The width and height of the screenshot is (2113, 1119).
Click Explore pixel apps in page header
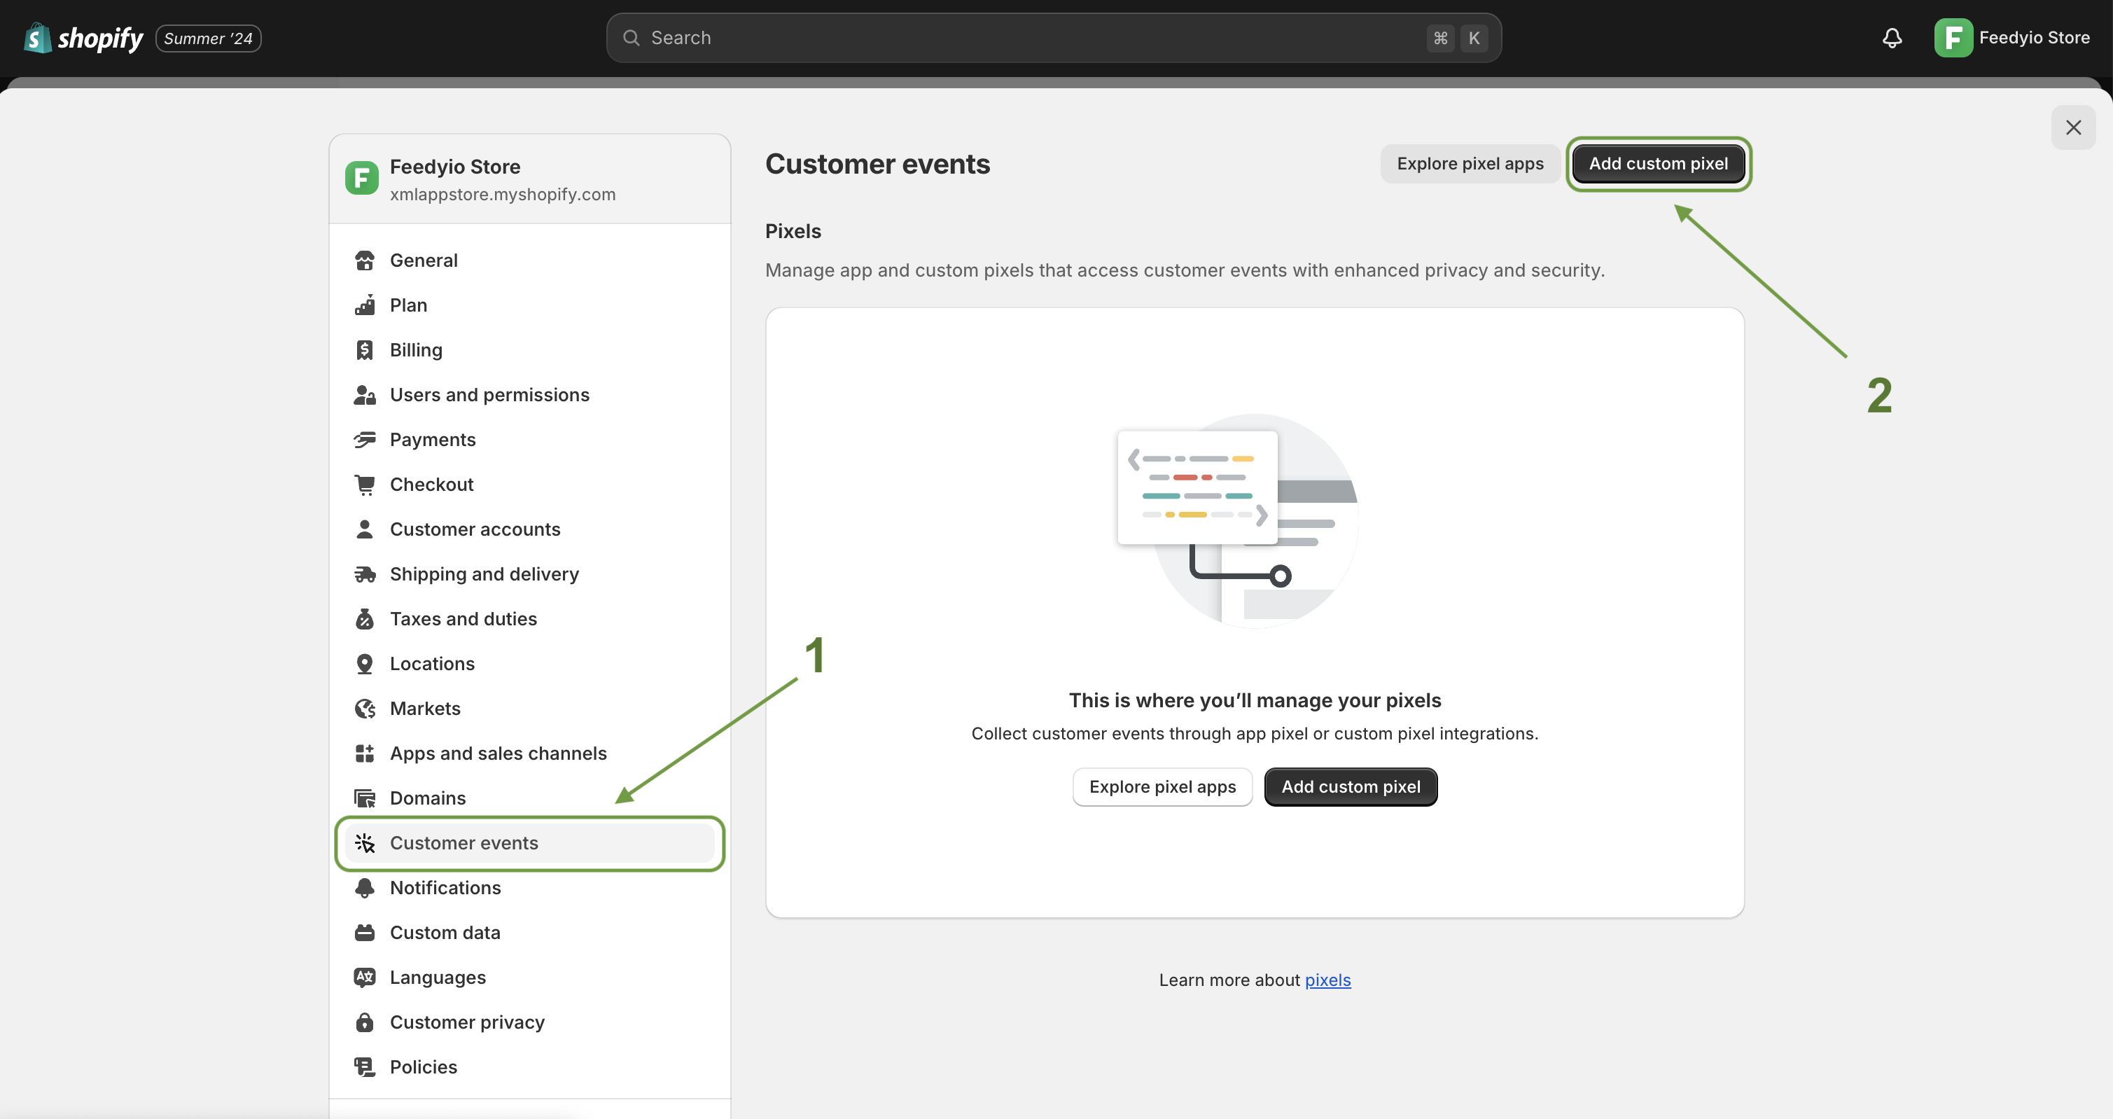point(1470,163)
